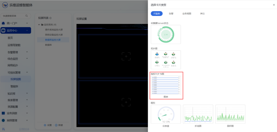Click the info icon next to 投屏列表
Image resolution: width=277 pixels, height=132 pixels.
click(51, 18)
